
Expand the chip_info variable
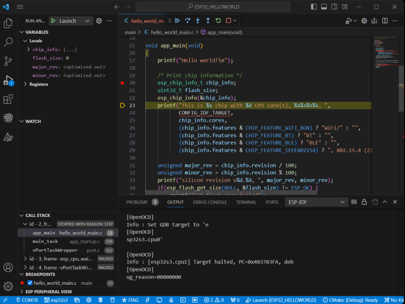[29, 50]
